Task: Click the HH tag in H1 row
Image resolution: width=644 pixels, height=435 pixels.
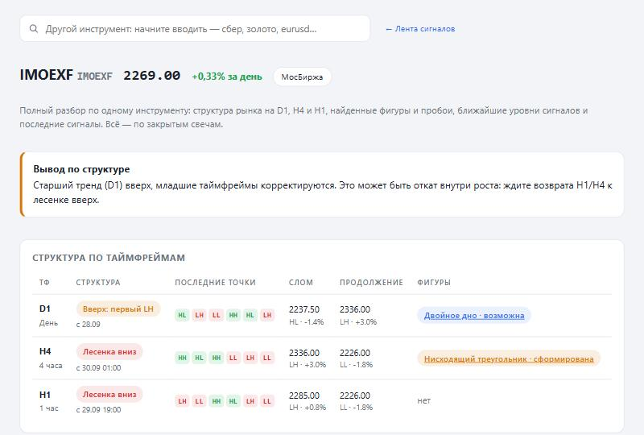Action: tap(216, 401)
